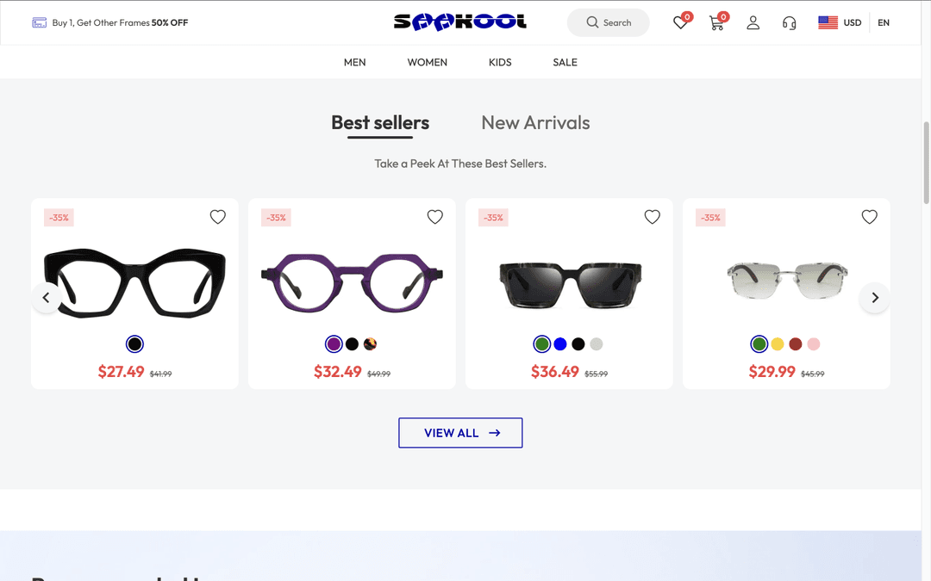The height and width of the screenshot is (581, 931).
Task: Open the WOMEN navigation menu
Action: click(427, 62)
